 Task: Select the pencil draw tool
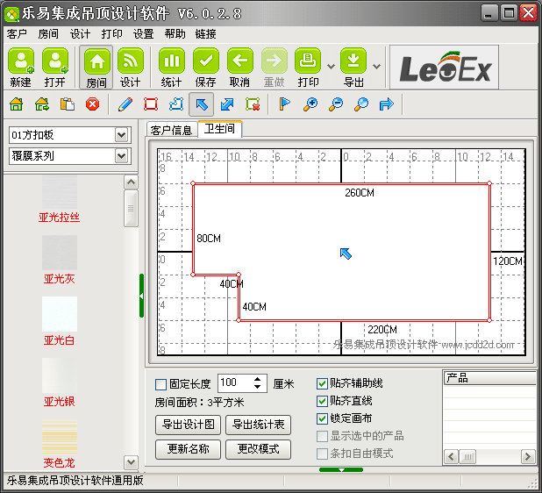(x=125, y=104)
